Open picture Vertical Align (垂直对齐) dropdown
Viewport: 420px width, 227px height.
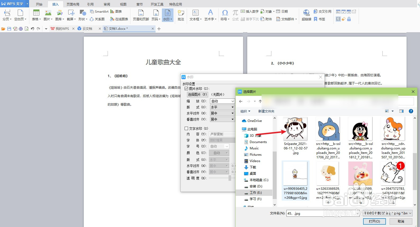click(222, 119)
